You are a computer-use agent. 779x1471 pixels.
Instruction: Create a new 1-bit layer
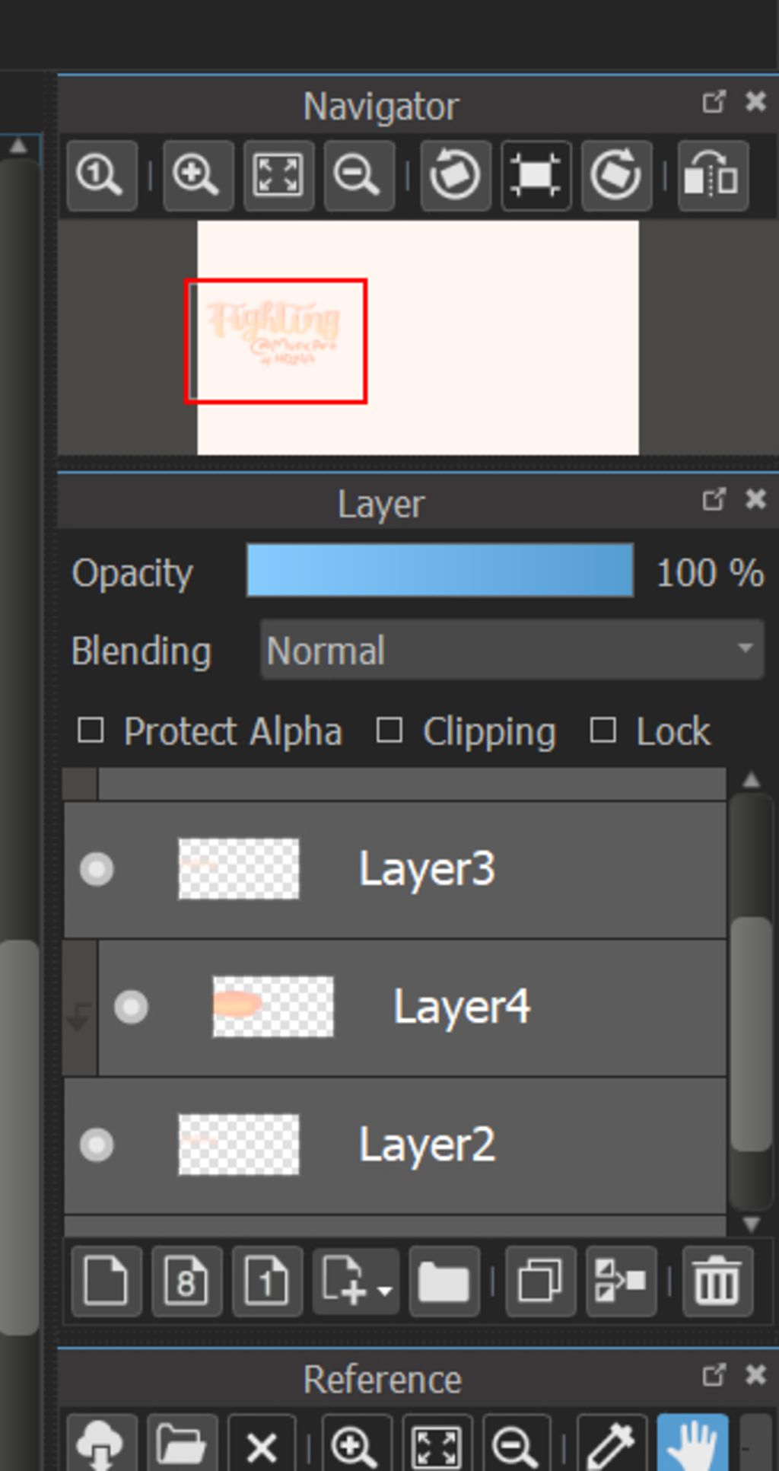(267, 1282)
